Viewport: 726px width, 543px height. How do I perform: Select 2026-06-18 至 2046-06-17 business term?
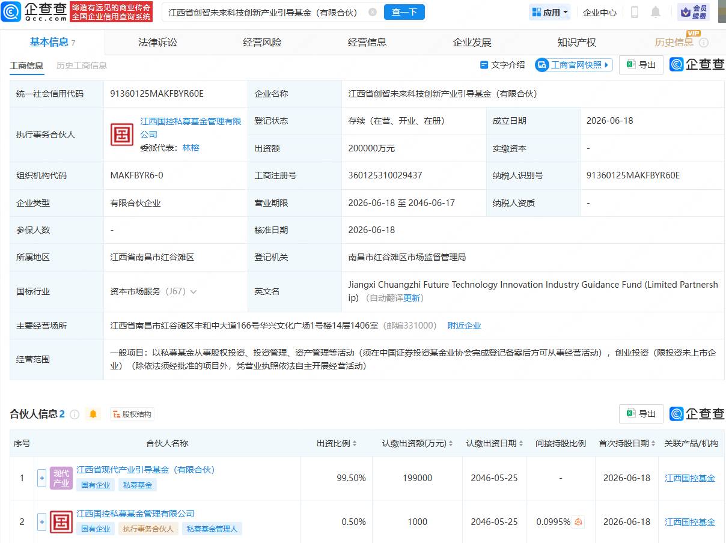pos(401,203)
